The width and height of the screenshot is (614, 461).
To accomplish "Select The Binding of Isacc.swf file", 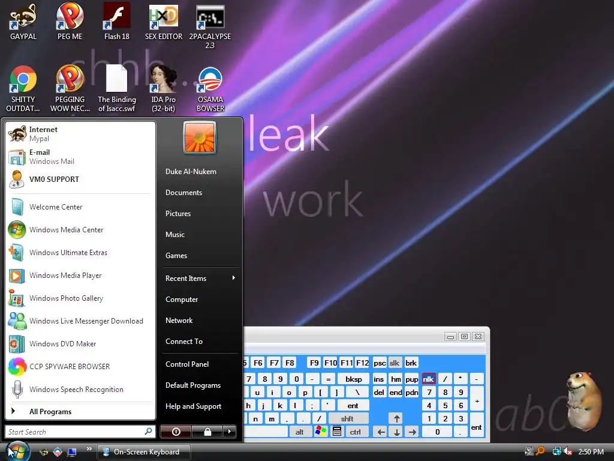I will (x=117, y=89).
